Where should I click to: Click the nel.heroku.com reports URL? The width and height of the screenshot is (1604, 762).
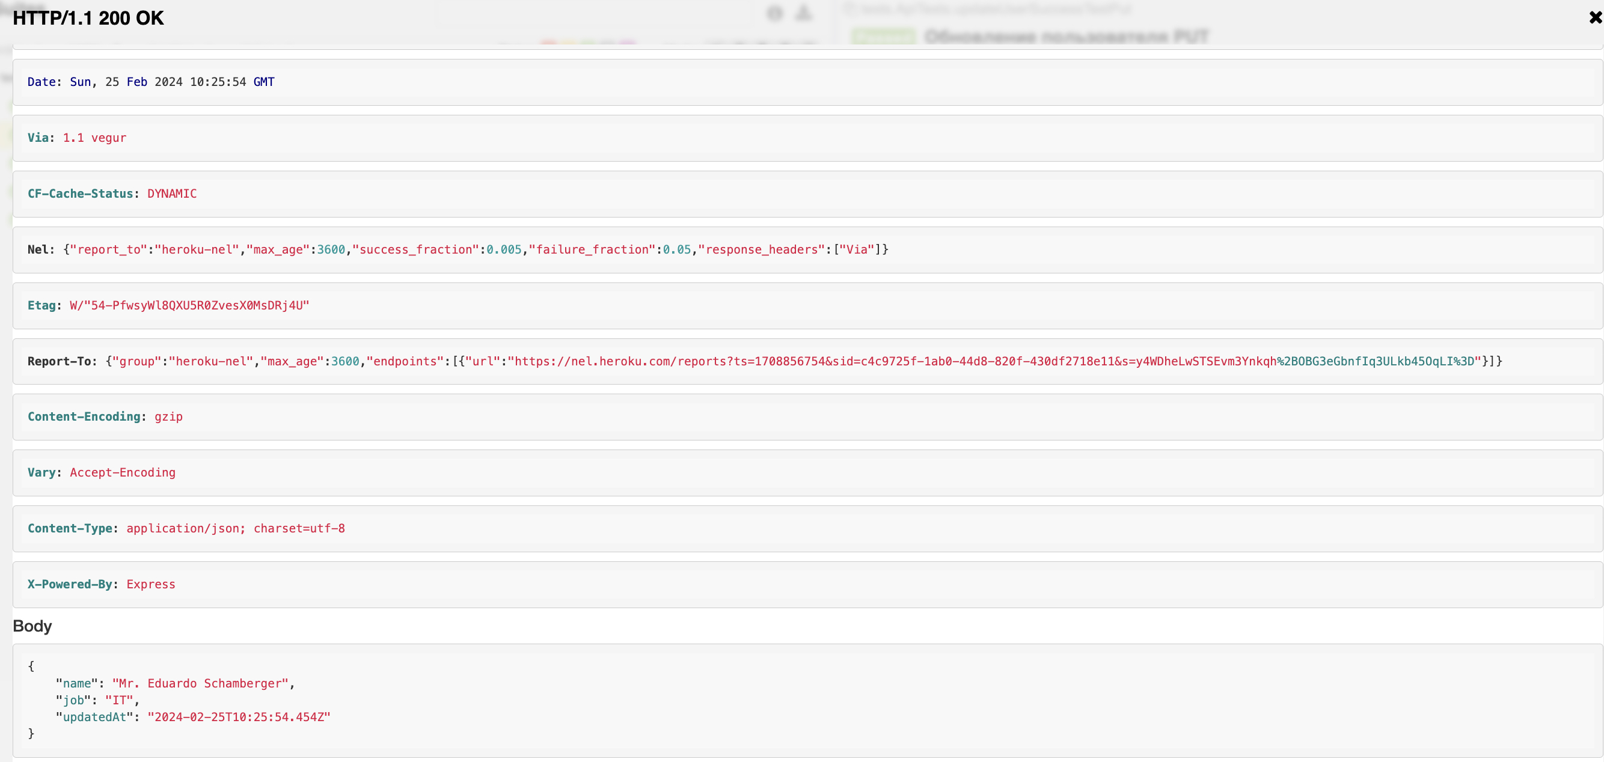(994, 361)
